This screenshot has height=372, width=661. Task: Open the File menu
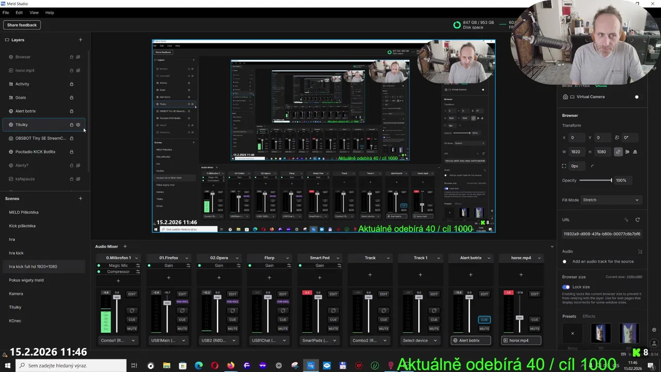click(6, 12)
